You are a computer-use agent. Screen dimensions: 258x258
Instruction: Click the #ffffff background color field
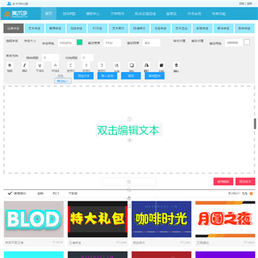pos(234,43)
